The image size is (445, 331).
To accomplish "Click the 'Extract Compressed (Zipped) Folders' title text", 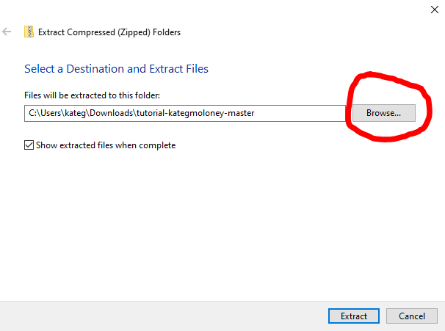I will pyautogui.click(x=109, y=32).
